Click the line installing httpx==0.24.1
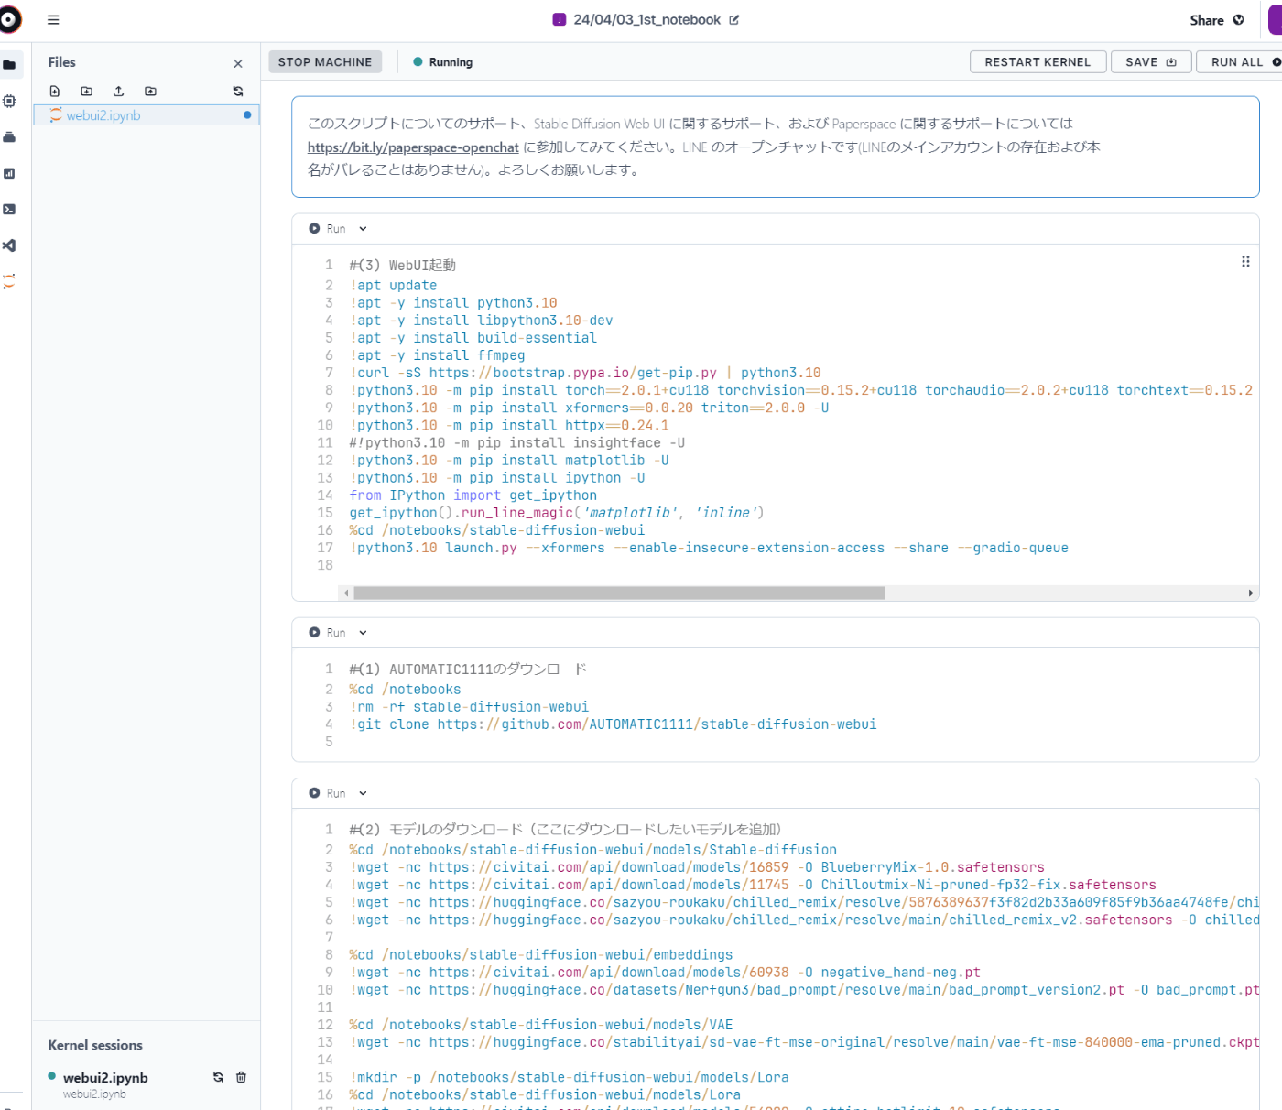 [x=509, y=426]
